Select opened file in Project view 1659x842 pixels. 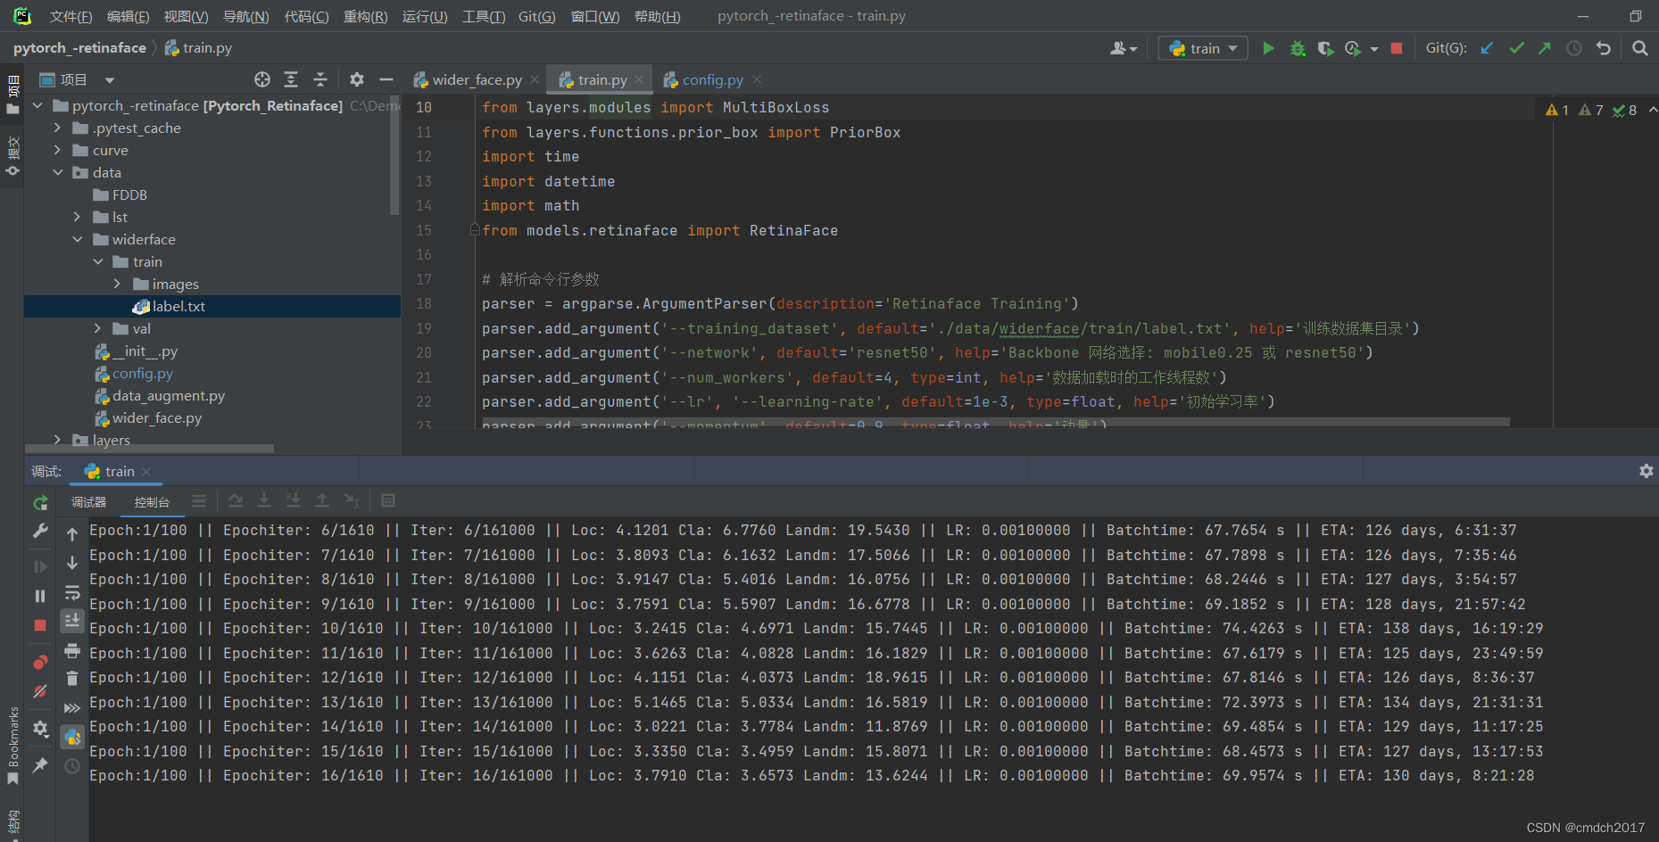262,79
